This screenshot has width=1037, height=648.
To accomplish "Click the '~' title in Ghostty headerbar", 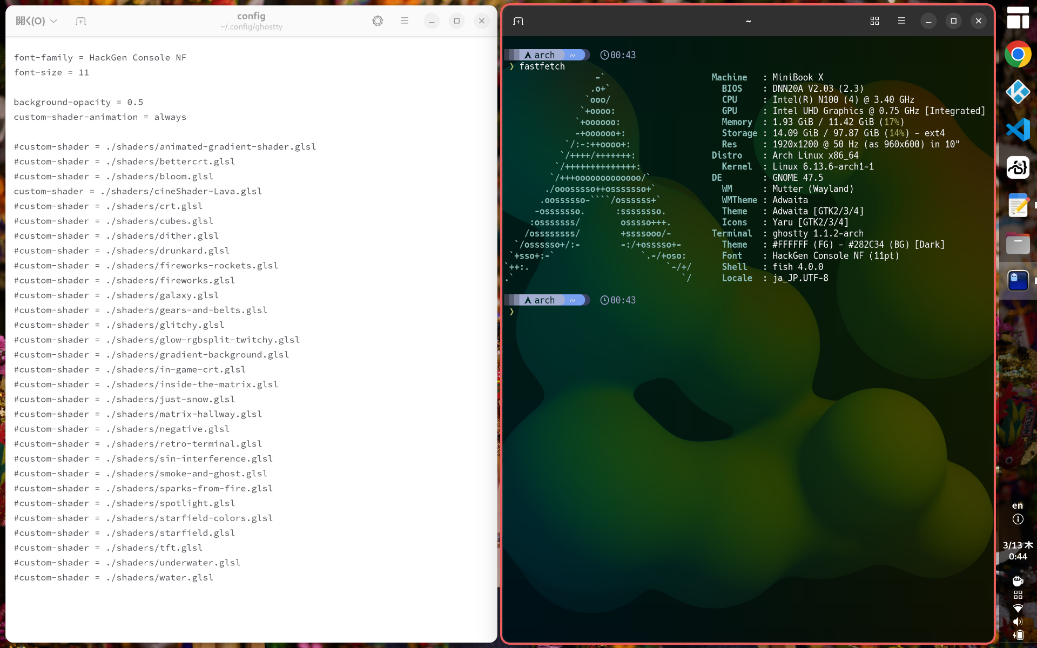I will [748, 21].
